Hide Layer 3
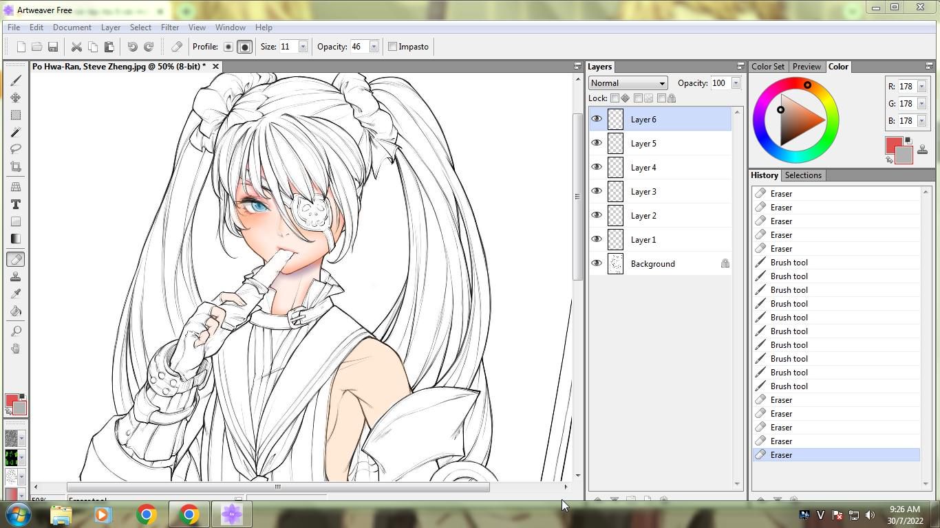Image resolution: width=940 pixels, height=528 pixels. pyautogui.click(x=597, y=191)
